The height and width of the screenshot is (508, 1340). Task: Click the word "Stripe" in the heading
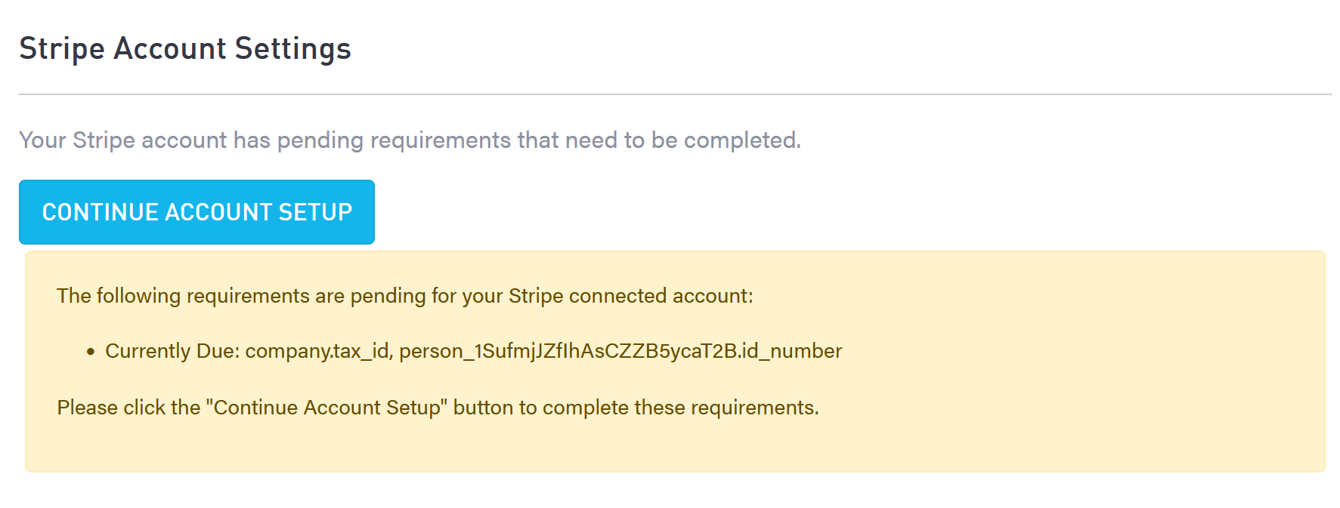pyautogui.click(x=62, y=48)
